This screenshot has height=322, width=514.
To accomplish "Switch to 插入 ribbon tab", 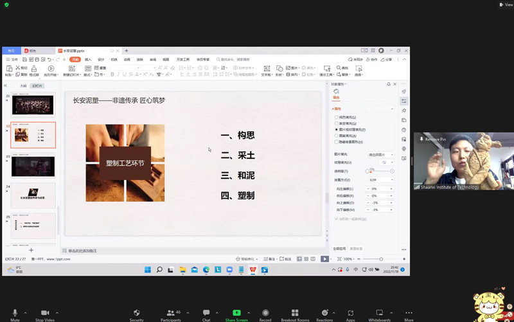I will tap(88, 59).
